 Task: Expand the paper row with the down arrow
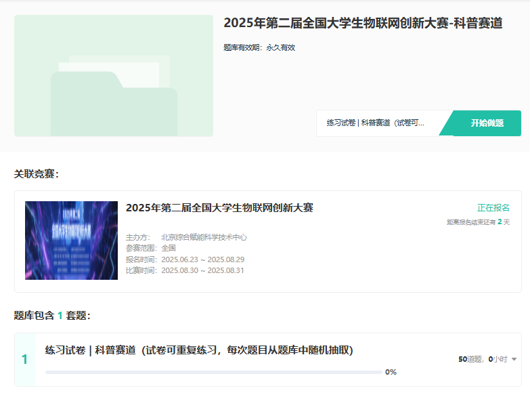[514, 360]
